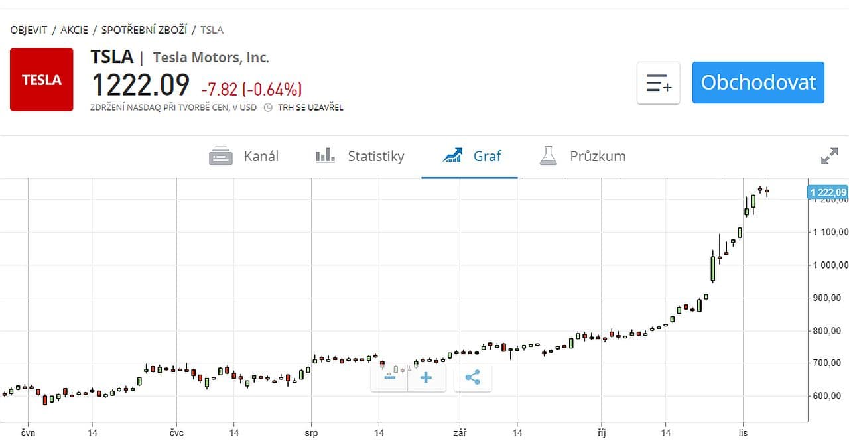Image resolution: width=849 pixels, height=447 pixels.
Task: Go to the Průzkum tab label
Action: point(598,157)
